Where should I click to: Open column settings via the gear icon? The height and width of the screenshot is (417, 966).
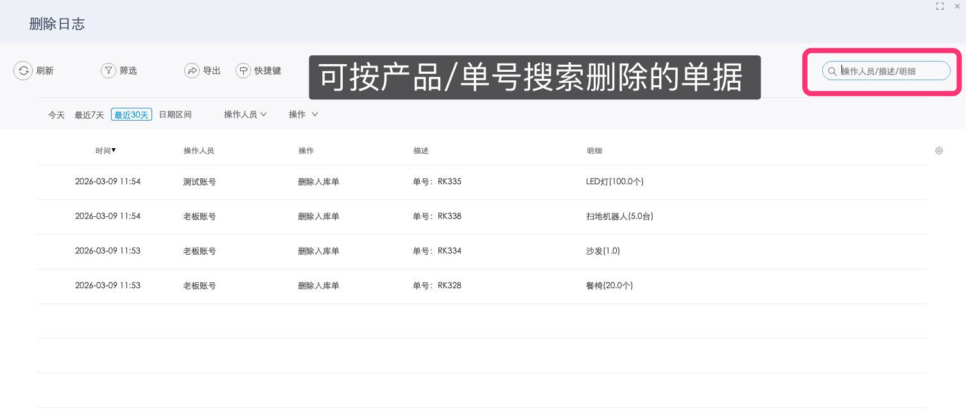(x=939, y=150)
